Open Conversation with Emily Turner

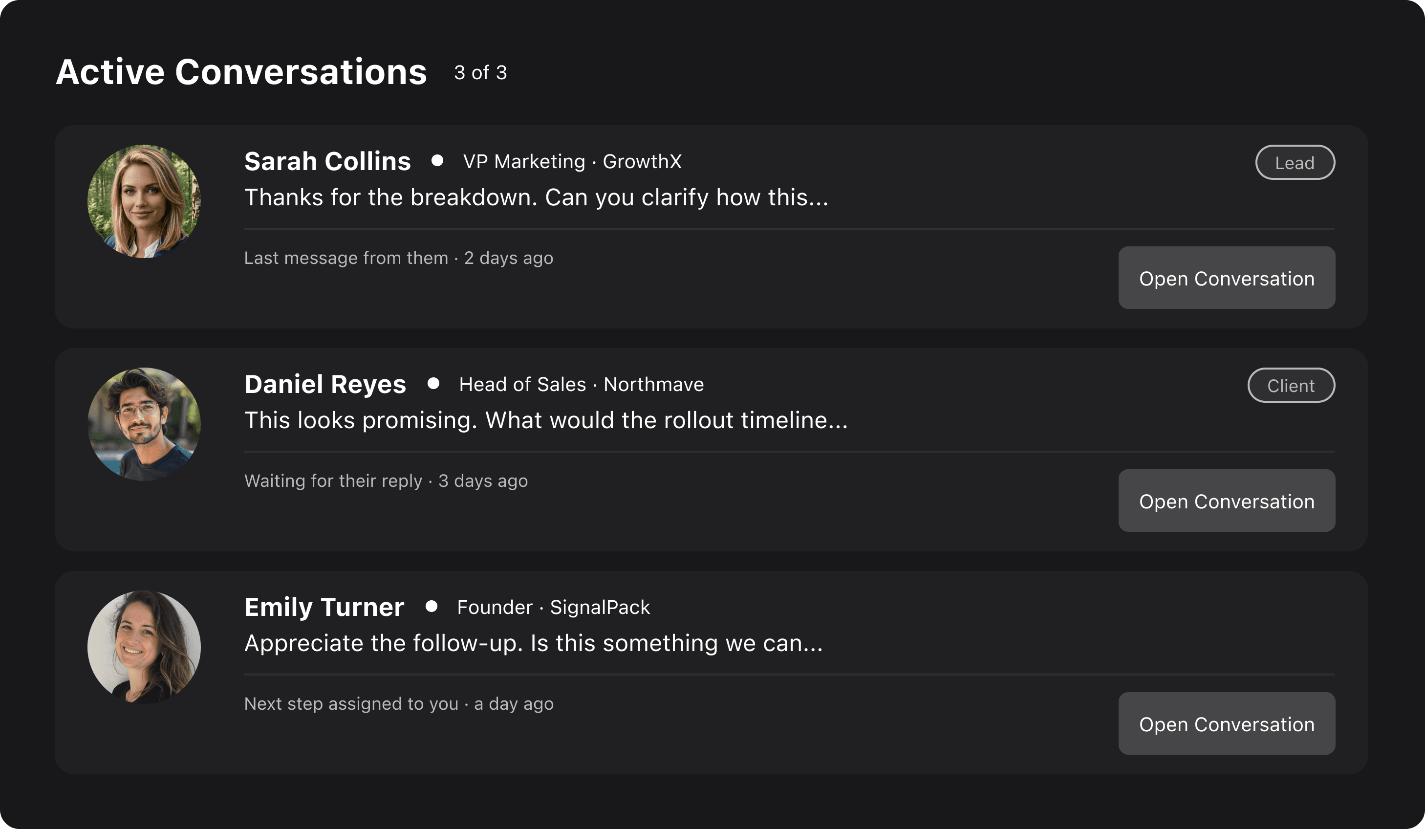[1226, 724]
